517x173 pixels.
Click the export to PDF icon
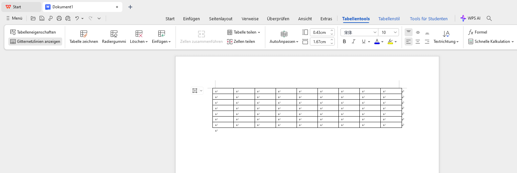point(51,19)
